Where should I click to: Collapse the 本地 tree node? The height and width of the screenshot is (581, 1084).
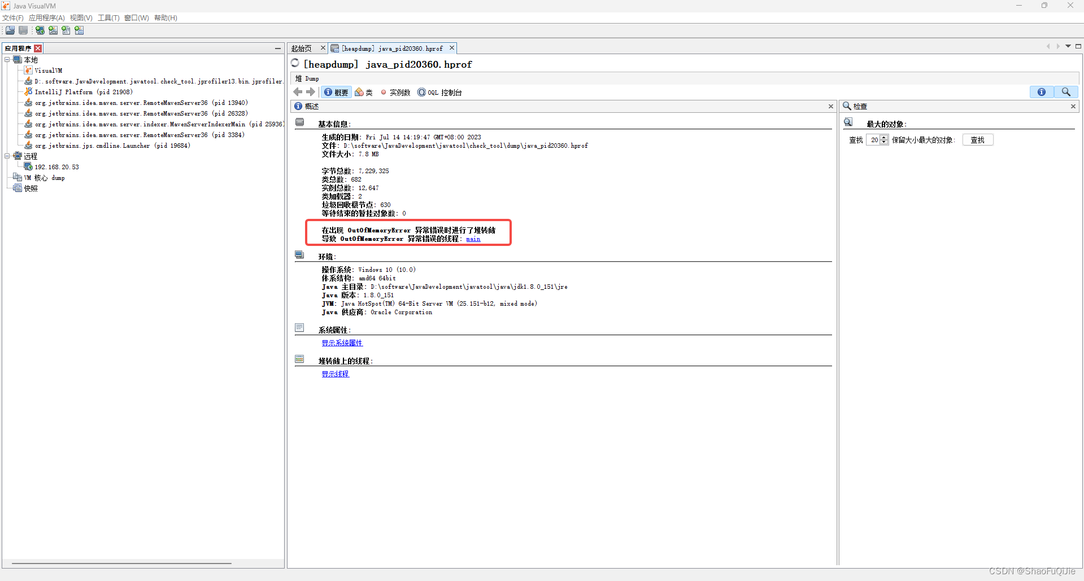point(7,59)
